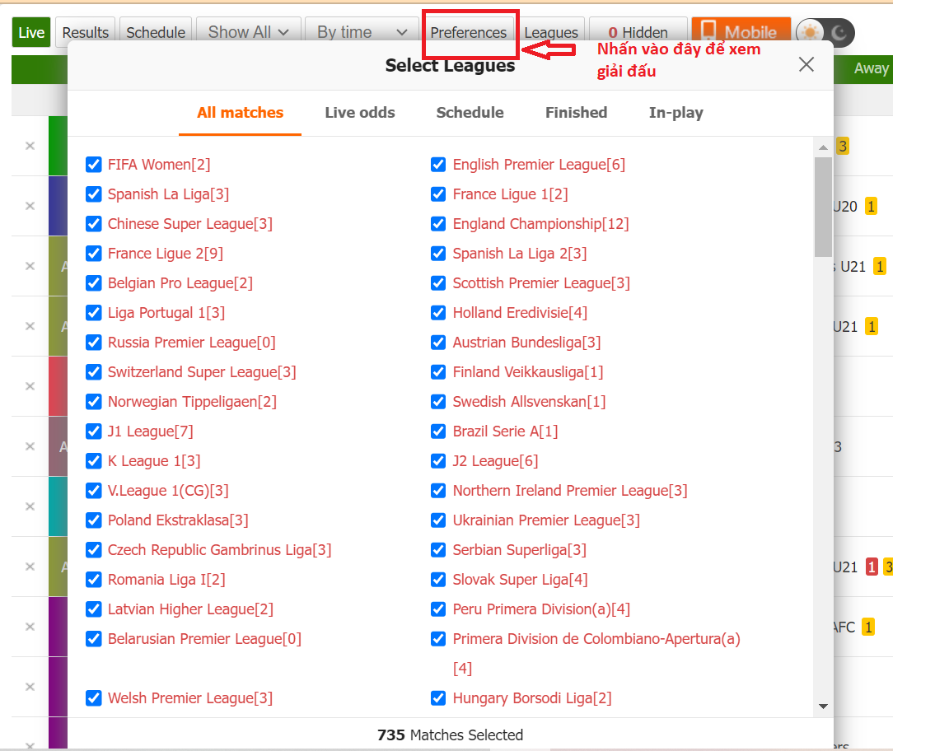The width and height of the screenshot is (949, 751).
Task: Click red card badge near U21
Action: point(872,567)
